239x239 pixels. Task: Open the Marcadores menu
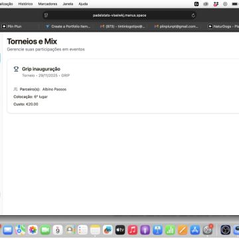click(x=48, y=4)
